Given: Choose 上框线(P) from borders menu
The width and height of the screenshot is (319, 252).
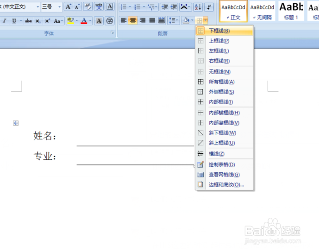Looking at the screenshot, I should coord(225,41).
